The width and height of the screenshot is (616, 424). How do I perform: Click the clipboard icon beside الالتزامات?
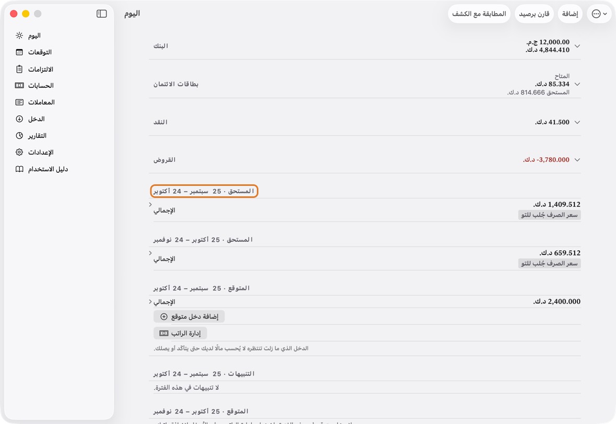click(x=19, y=69)
